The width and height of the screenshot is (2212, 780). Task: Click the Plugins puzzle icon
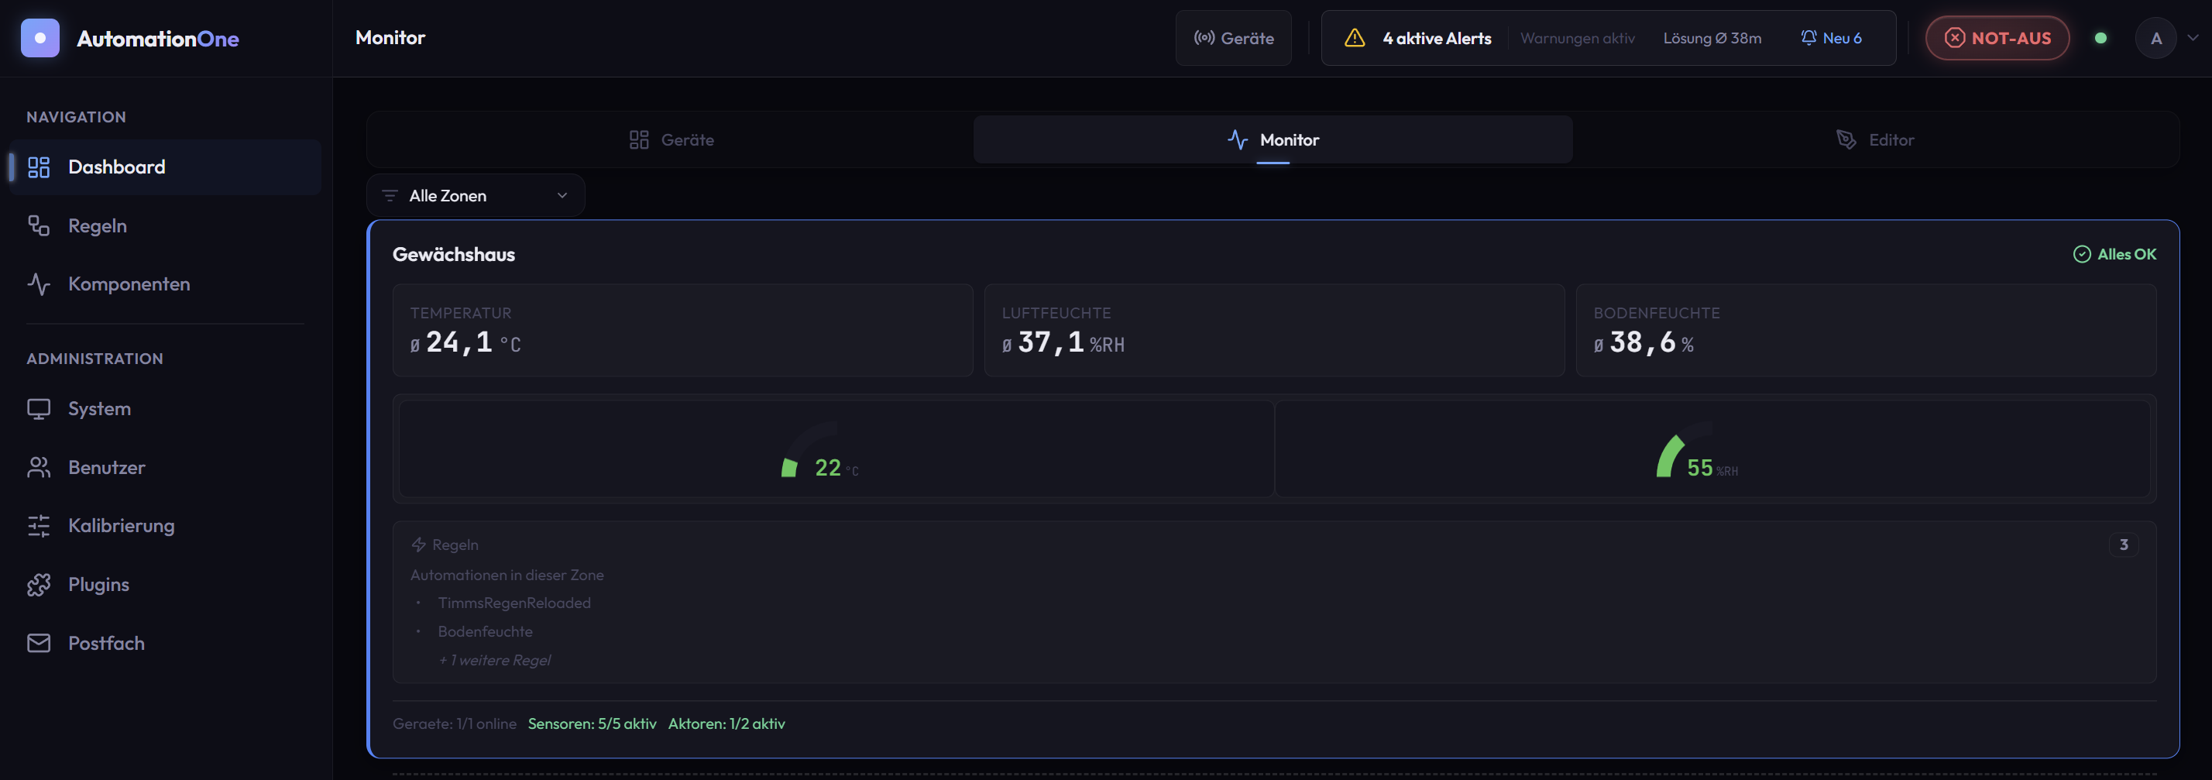(x=39, y=584)
